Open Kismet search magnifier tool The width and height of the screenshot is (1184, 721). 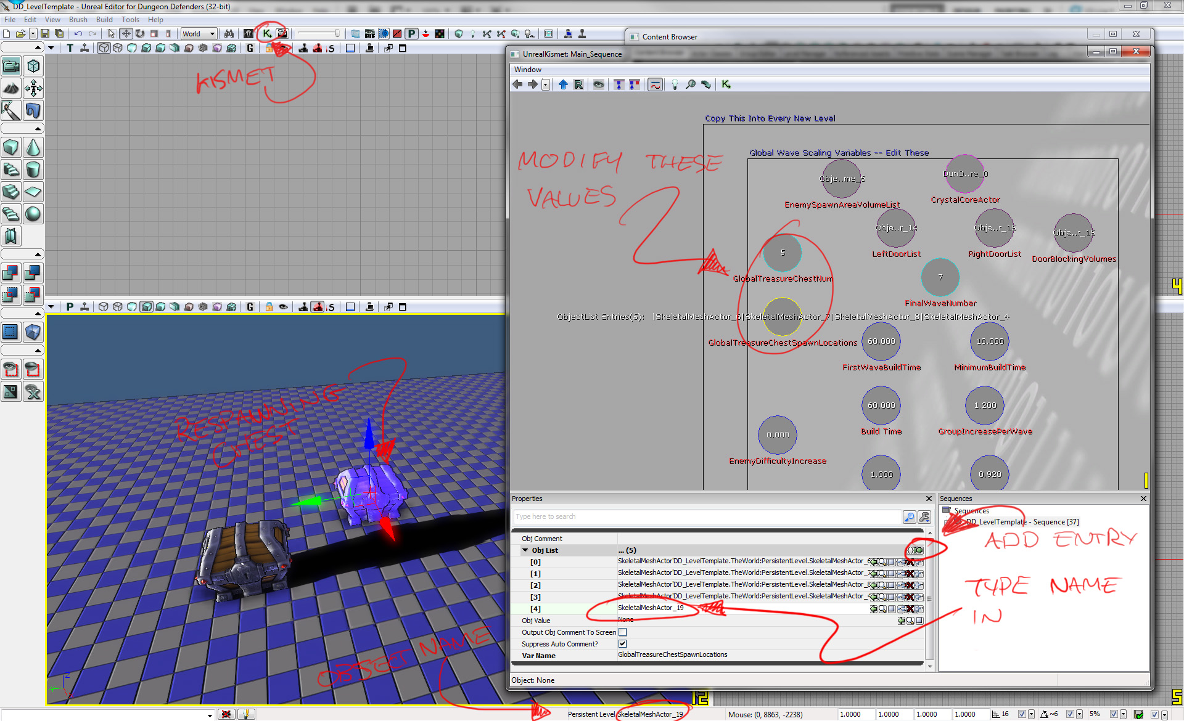[x=691, y=84]
